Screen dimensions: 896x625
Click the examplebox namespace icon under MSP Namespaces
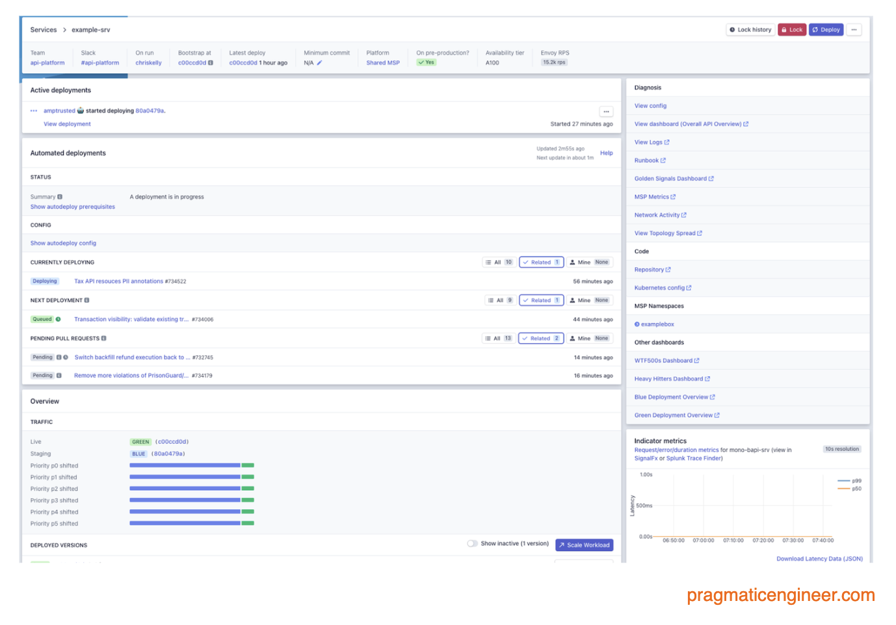[636, 324]
